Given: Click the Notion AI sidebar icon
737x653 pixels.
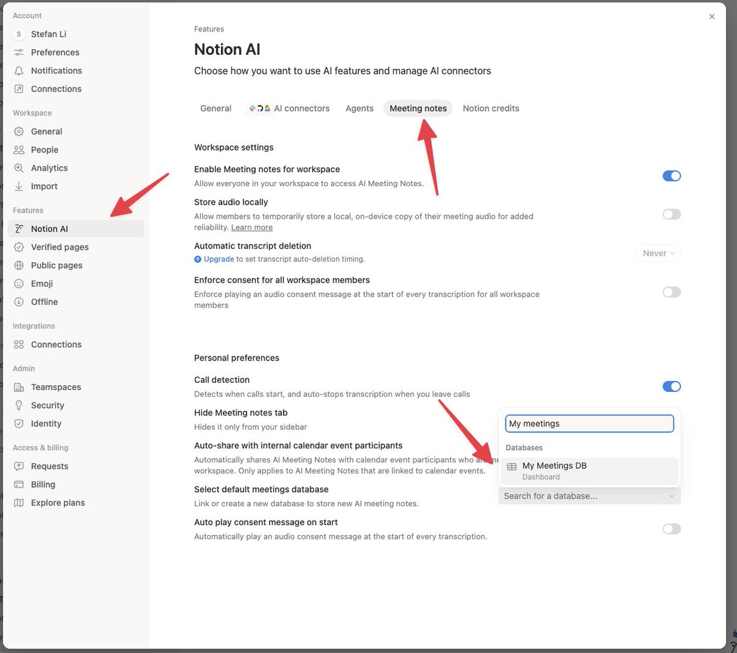Looking at the screenshot, I should (19, 229).
